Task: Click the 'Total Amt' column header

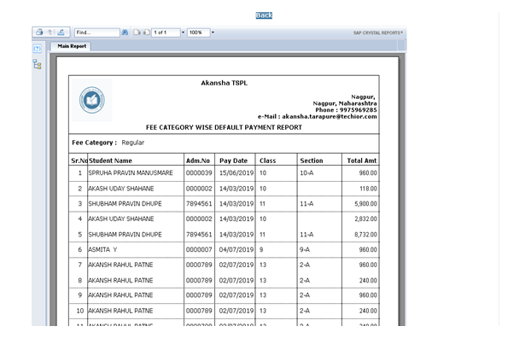Action: point(361,160)
